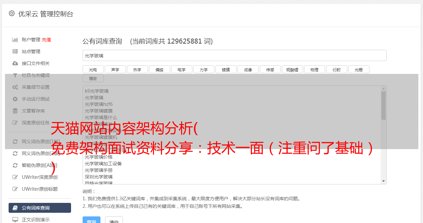The image size is (423, 223).
Task: Open UWriter原创标题 in the sidebar
Action: pos(40,189)
